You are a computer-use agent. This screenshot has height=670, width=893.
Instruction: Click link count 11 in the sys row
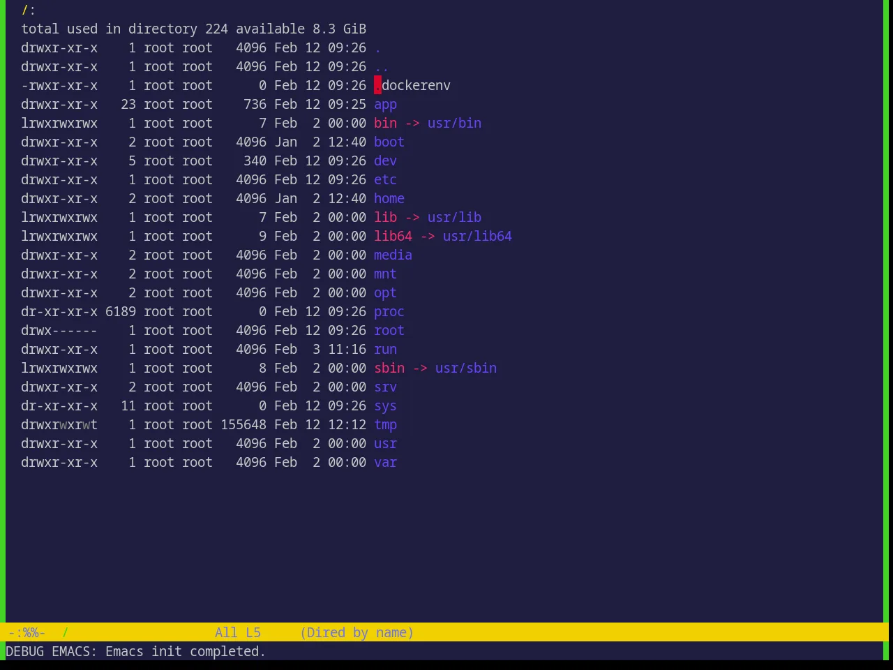[x=128, y=406]
